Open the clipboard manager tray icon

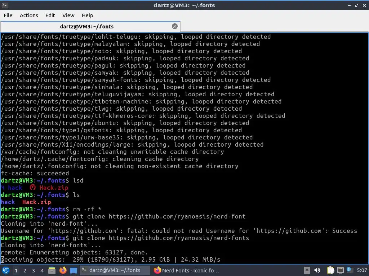330,270
